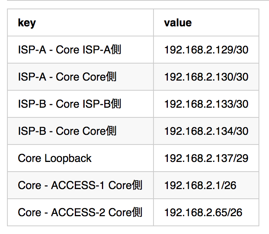Select the 'ISP-A - Core ISP-A側' key cell
Viewport: 269px width, 234px height.
click(x=69, y=50)
